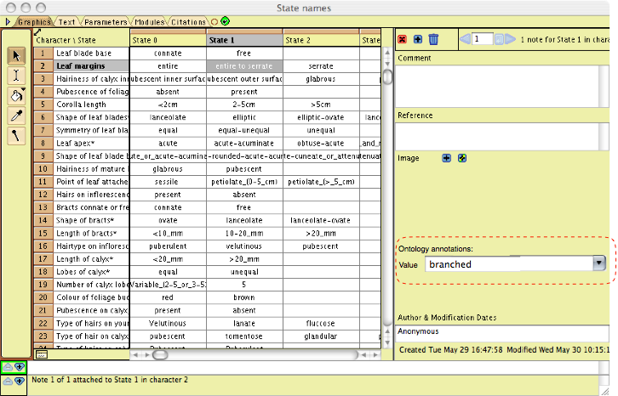
Task: Click plus icon in green-highlighted box
Action: 20,367
